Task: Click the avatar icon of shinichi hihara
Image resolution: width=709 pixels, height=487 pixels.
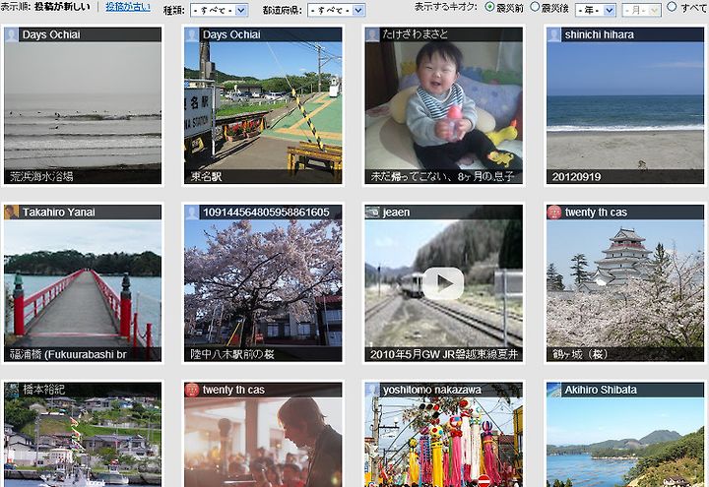Action: [x=553, y=34]
